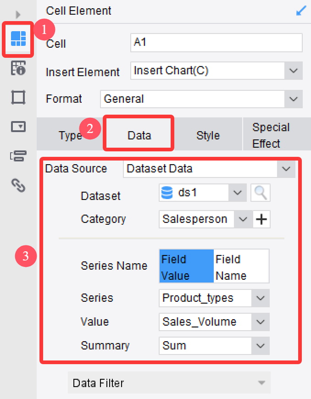Open the Summary Sum dropdown
Screen dimensions: 311x399
tap(261, 346)
